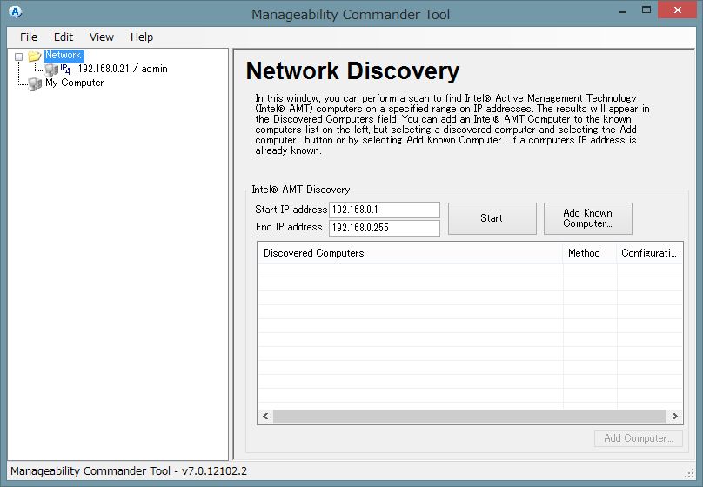Collapse the Network tree node
This screenshot has height=487, width=703.
(x=19, y=57)
